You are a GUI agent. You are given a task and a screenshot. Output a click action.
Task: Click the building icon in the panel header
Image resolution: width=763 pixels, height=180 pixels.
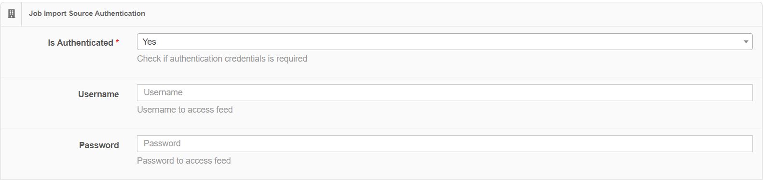point(12,13)
